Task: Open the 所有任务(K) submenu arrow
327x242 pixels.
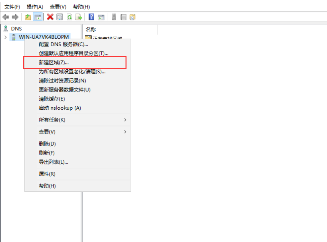Action: (x=125, y=120)
